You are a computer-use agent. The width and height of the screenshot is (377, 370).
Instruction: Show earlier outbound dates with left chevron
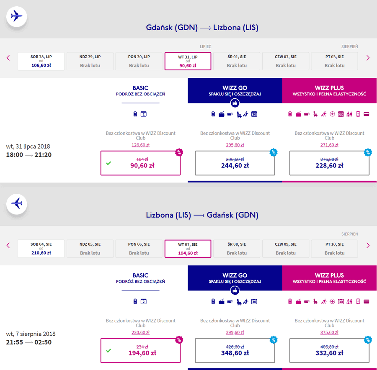[8, 58]
